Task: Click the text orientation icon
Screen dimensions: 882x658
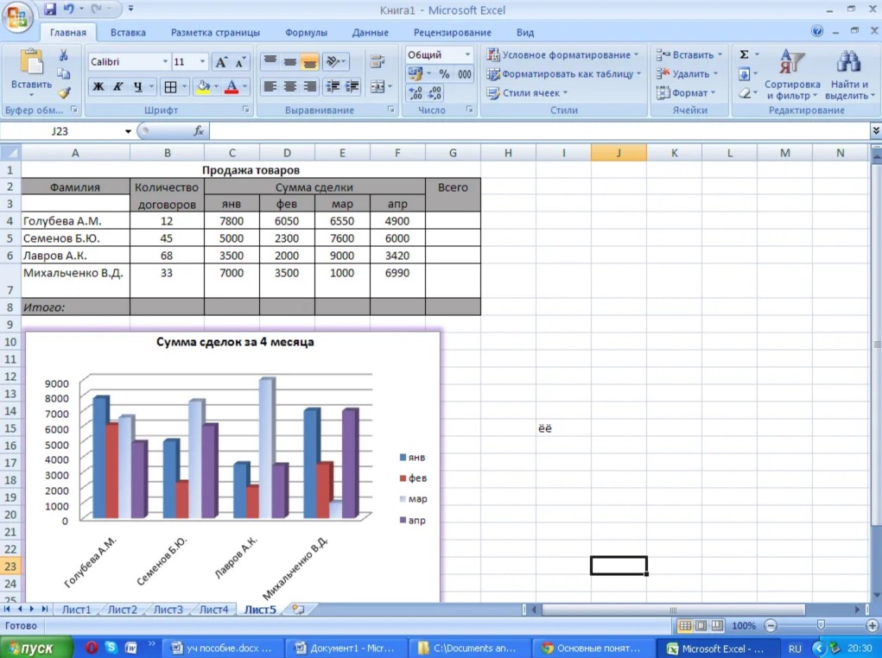Action: (x=333, y=61)
